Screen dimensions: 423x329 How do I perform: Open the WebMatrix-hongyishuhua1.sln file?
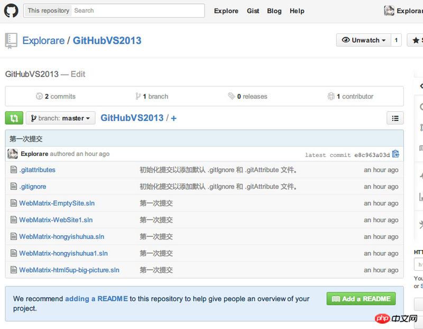63,253
